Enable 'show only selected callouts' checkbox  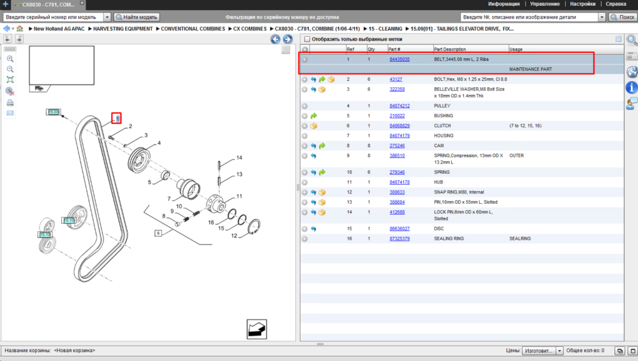click(x=308, y=39)
